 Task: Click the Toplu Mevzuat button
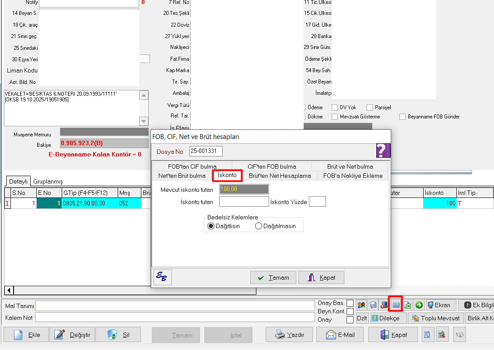tap(435, 318)
